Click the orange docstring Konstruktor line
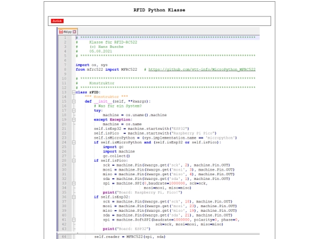319x239 pixels. click(106, 97)
